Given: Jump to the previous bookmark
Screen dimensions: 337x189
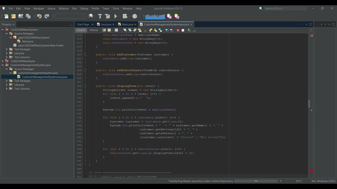Looking at the screenshot, I should click(151, 30).
